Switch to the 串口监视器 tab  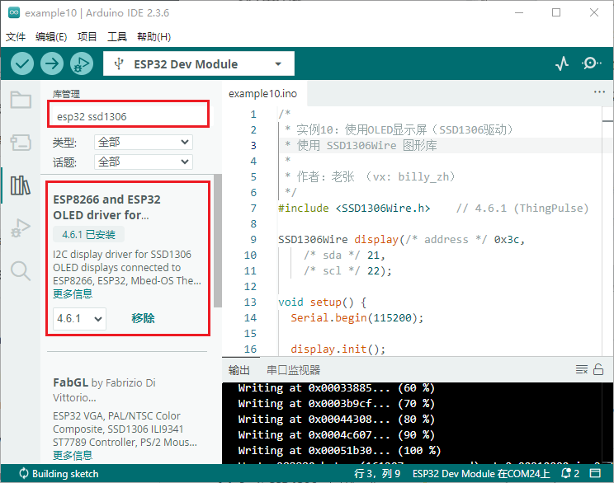tap(293, 370)
